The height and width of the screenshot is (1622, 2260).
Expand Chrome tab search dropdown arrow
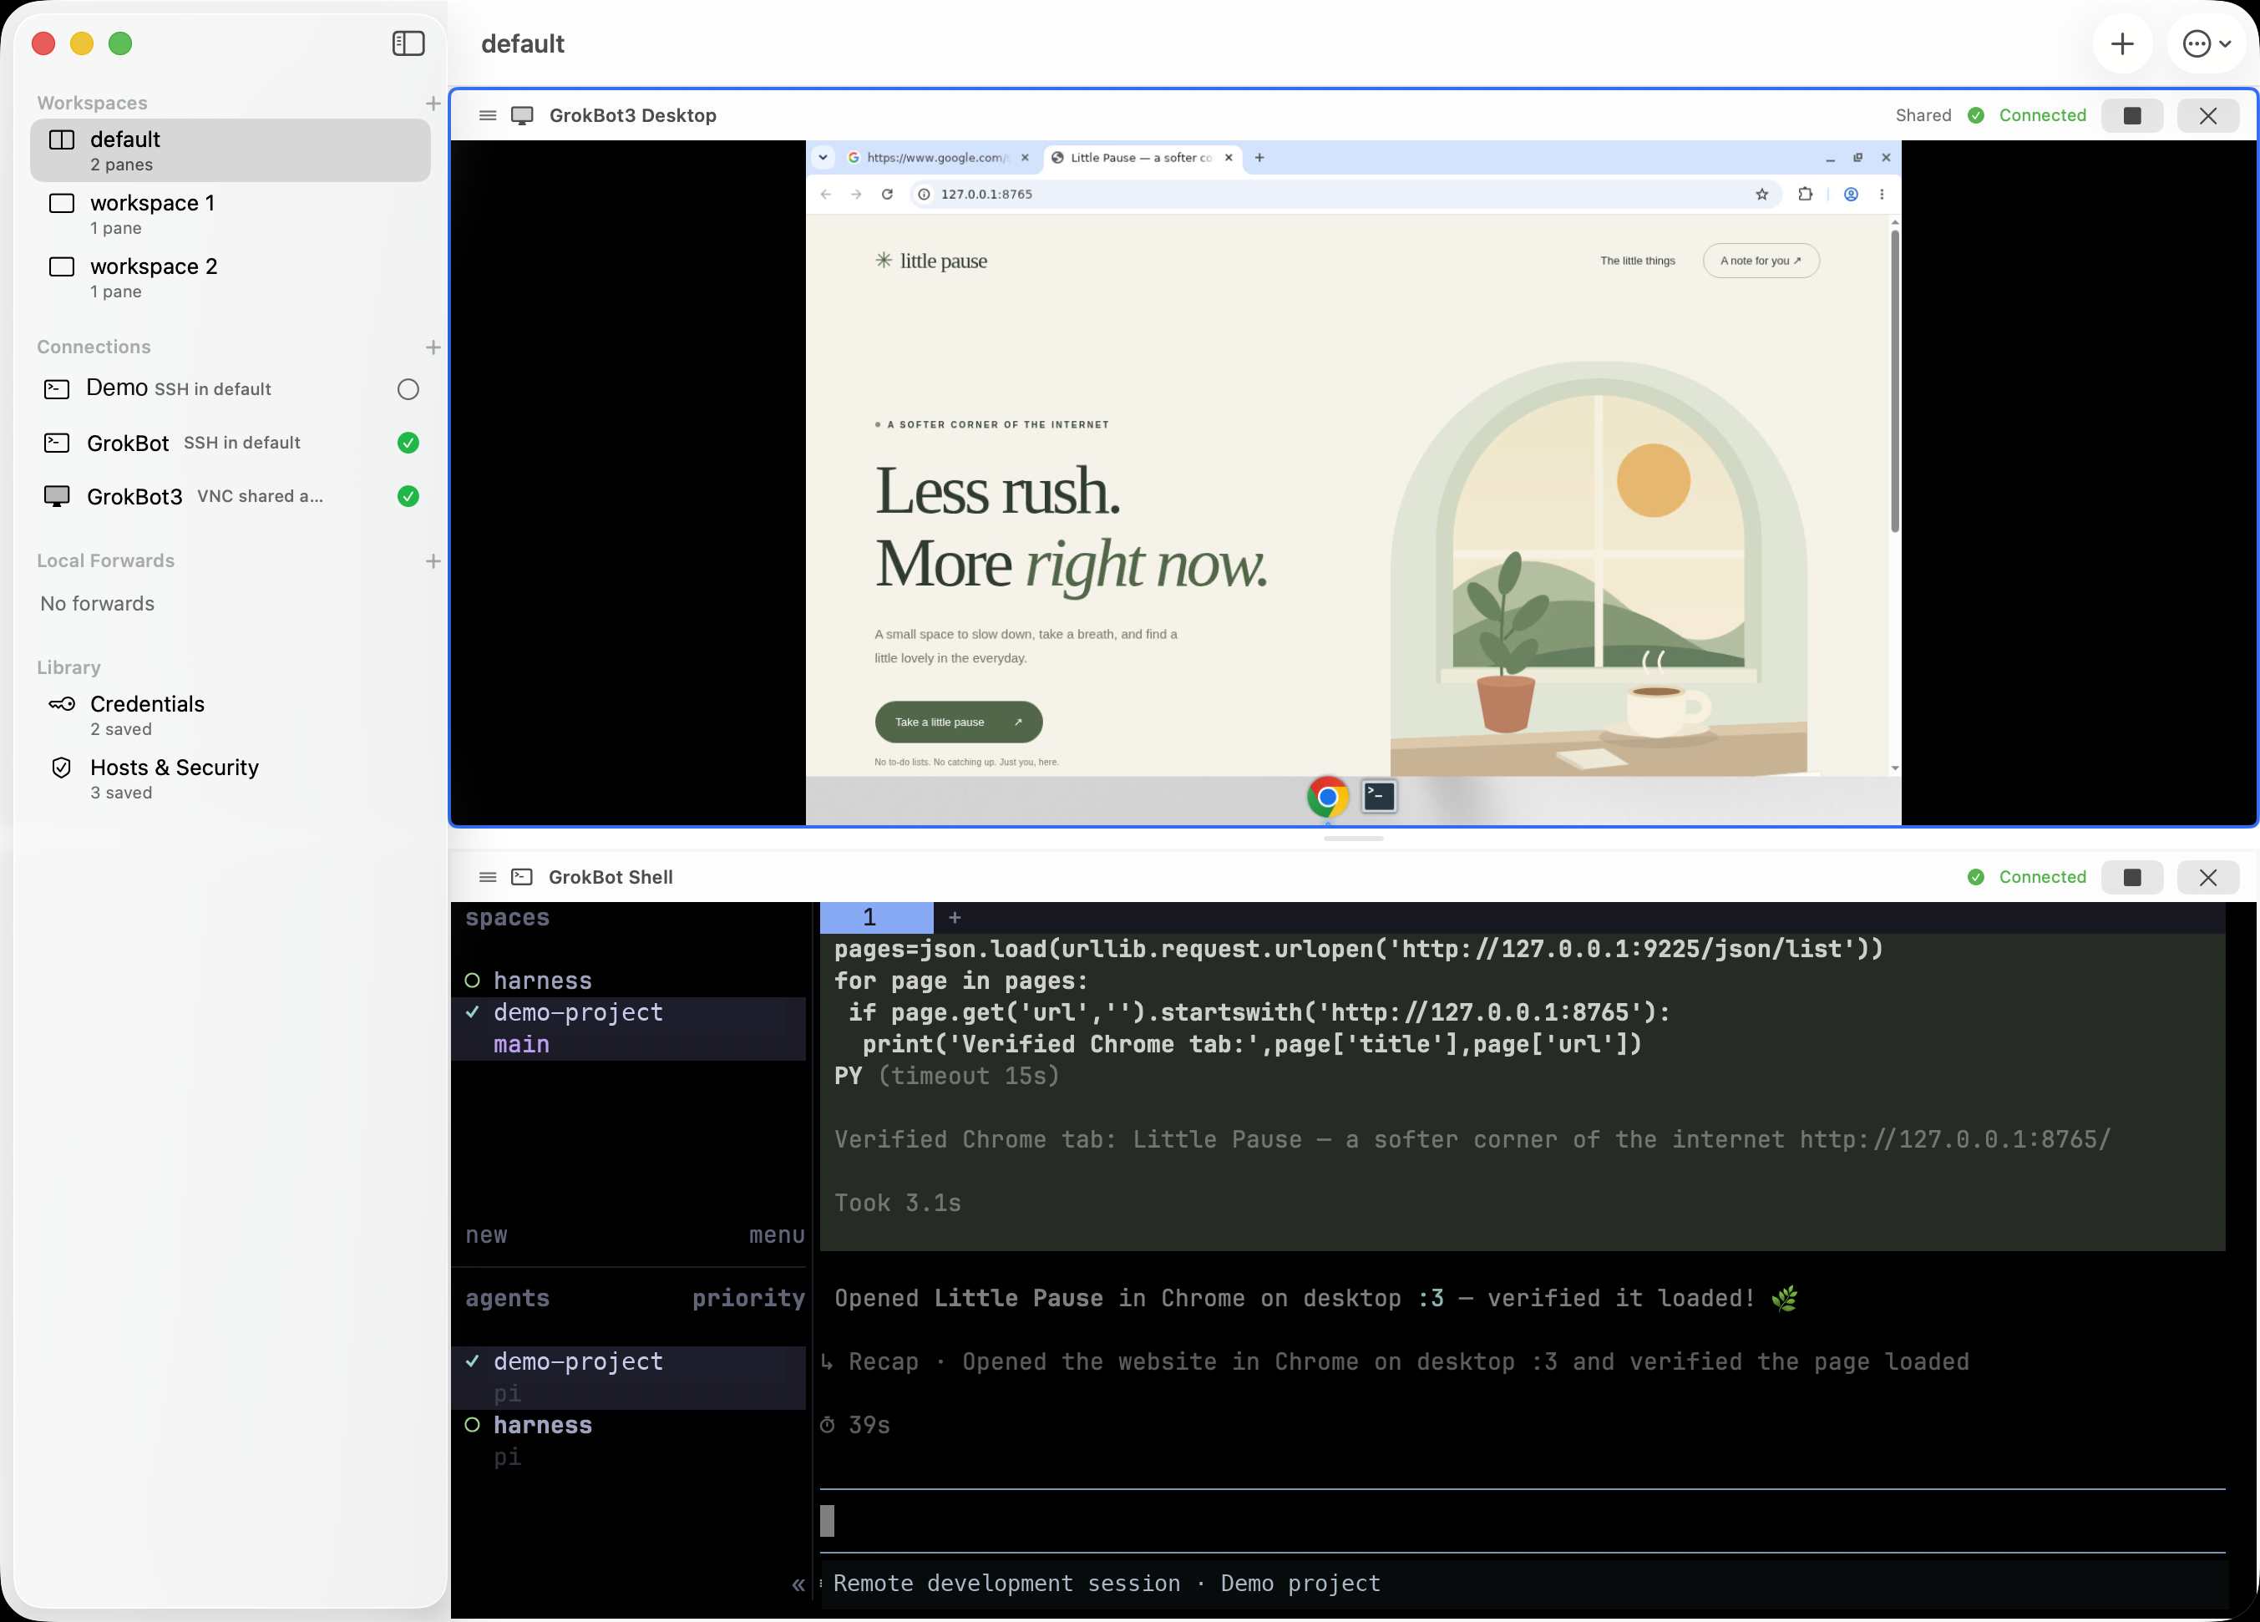[823, 157]
